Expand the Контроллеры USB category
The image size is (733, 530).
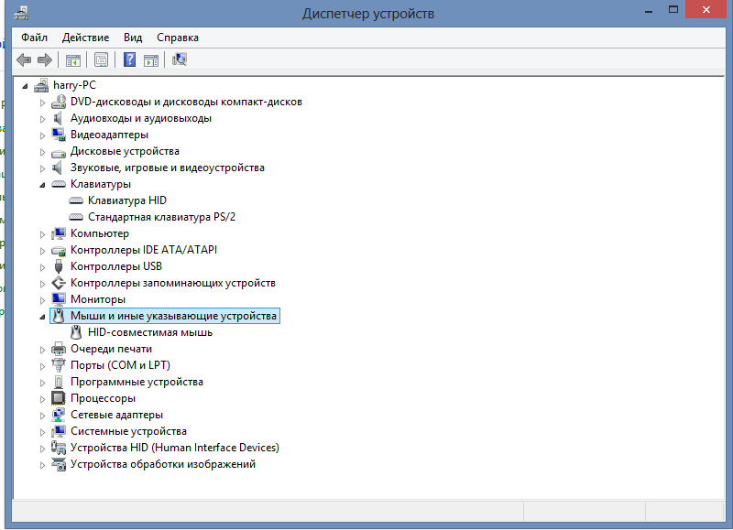click(42, 266)
